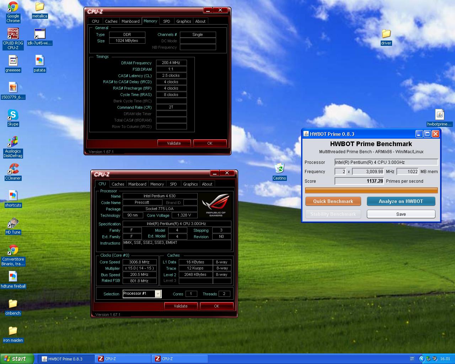Click the IT language indicator in taskbar
The width and height of the screenshot is (455, 364).
tap(412, 359)
